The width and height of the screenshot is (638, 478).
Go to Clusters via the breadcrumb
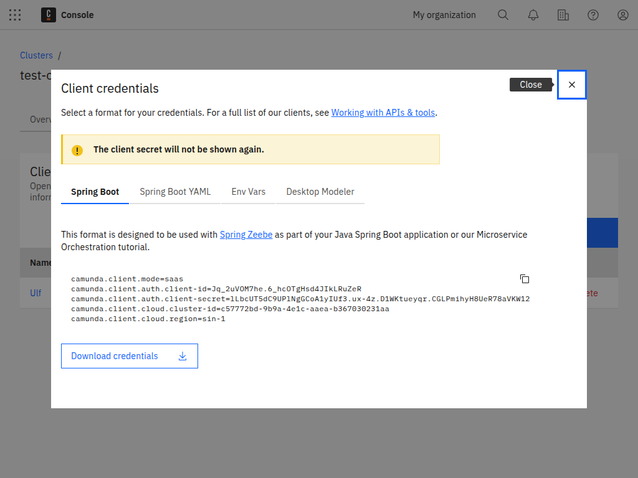(36, 55)
